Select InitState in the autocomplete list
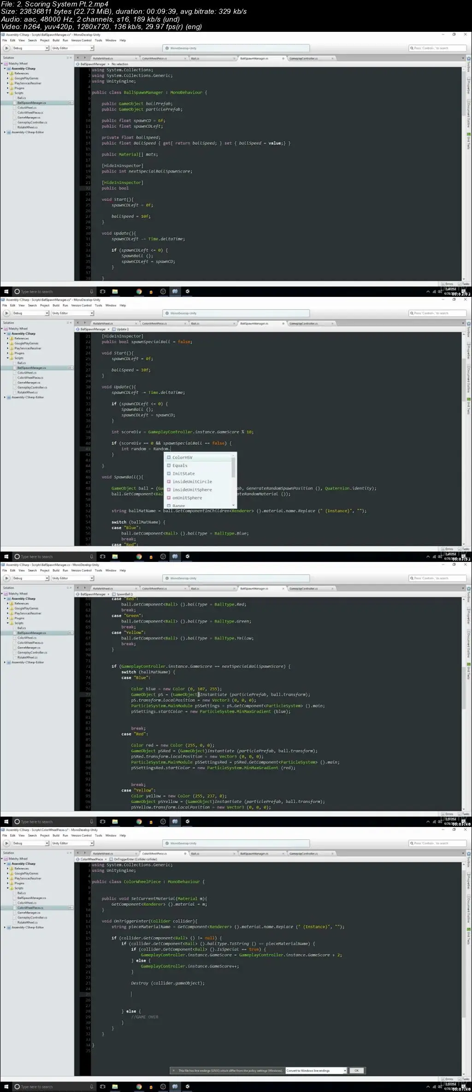This screenshot has height=1092, width=472. [199, 473]
